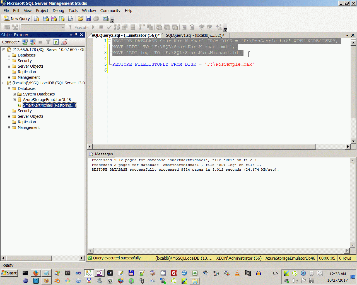Expand Management under the (localdb) server

tap(9, 127)
